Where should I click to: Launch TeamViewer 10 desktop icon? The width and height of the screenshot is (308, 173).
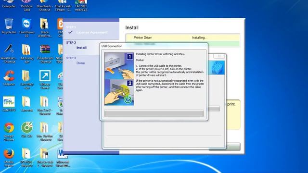coord(27,27)
